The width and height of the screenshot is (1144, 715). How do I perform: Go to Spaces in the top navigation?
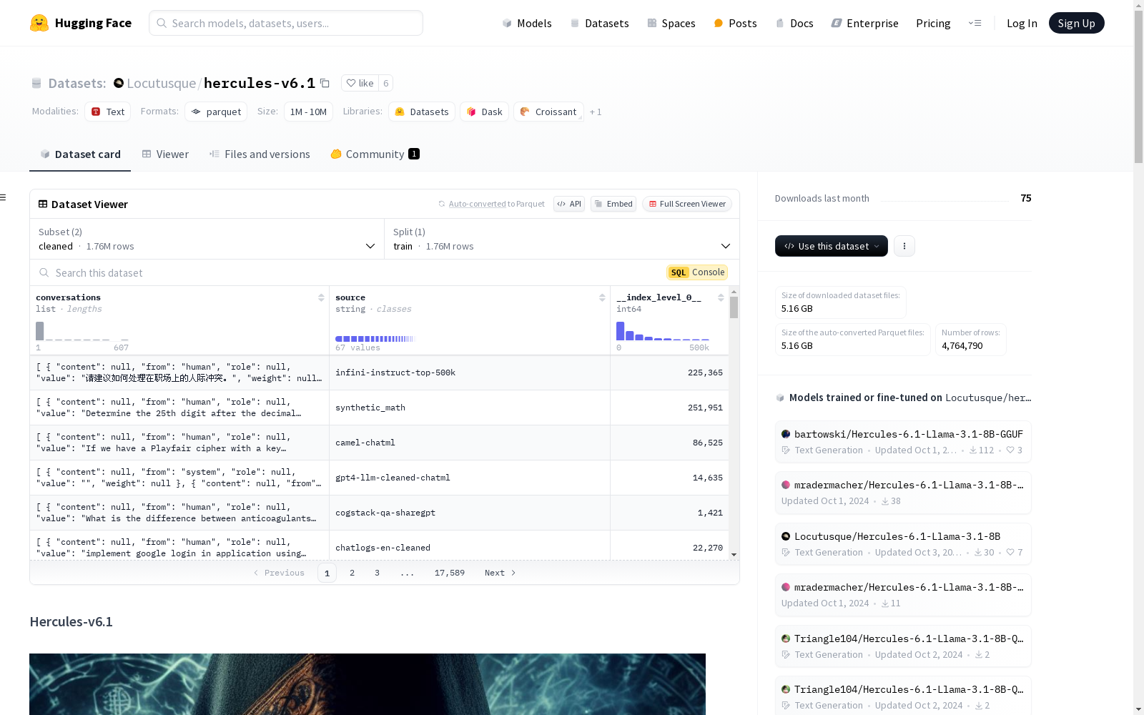671,23
